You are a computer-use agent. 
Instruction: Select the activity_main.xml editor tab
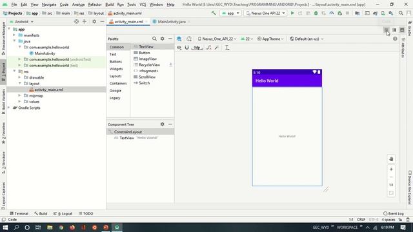pos(128,21)
